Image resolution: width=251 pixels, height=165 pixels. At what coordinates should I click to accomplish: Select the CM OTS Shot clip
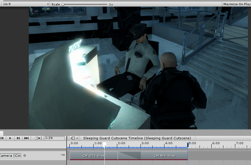pyautogui.click(x=94, y=156)
